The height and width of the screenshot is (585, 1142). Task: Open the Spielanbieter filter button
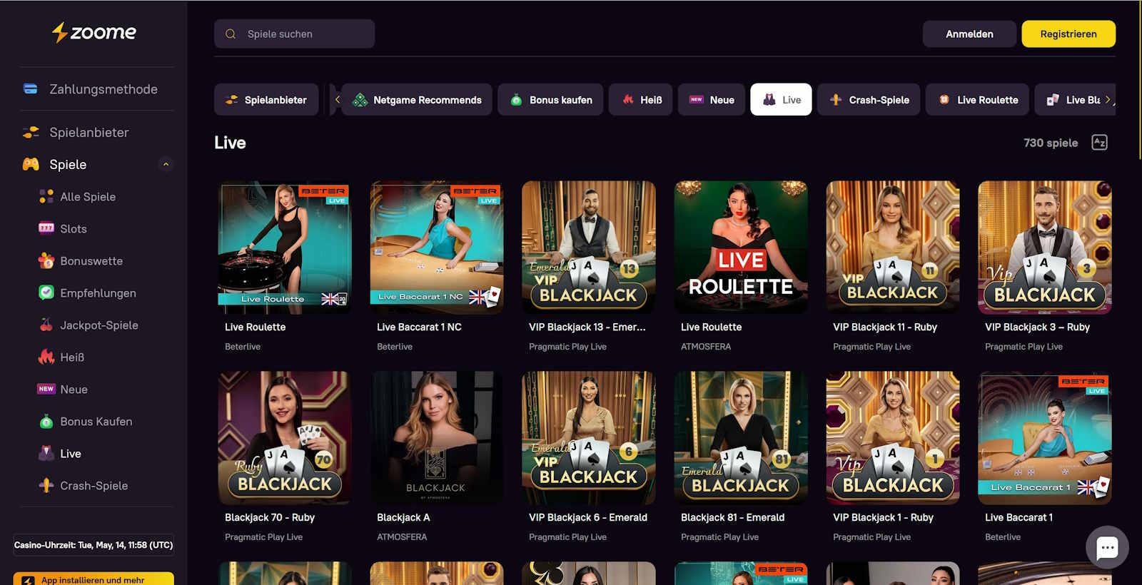pos(266,100)
